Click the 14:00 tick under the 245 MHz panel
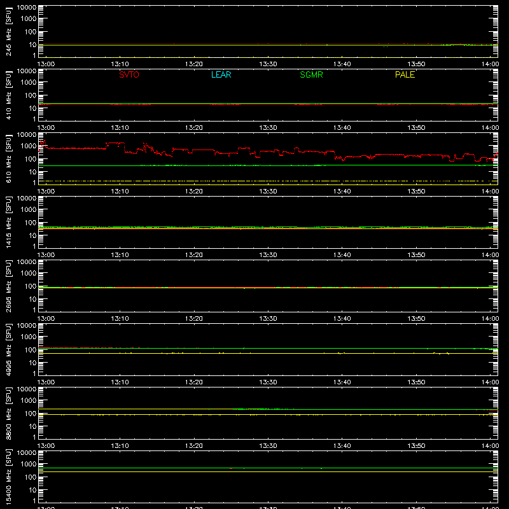The height and width of the screenshot is (509, 509). click(x=490, y=64)
